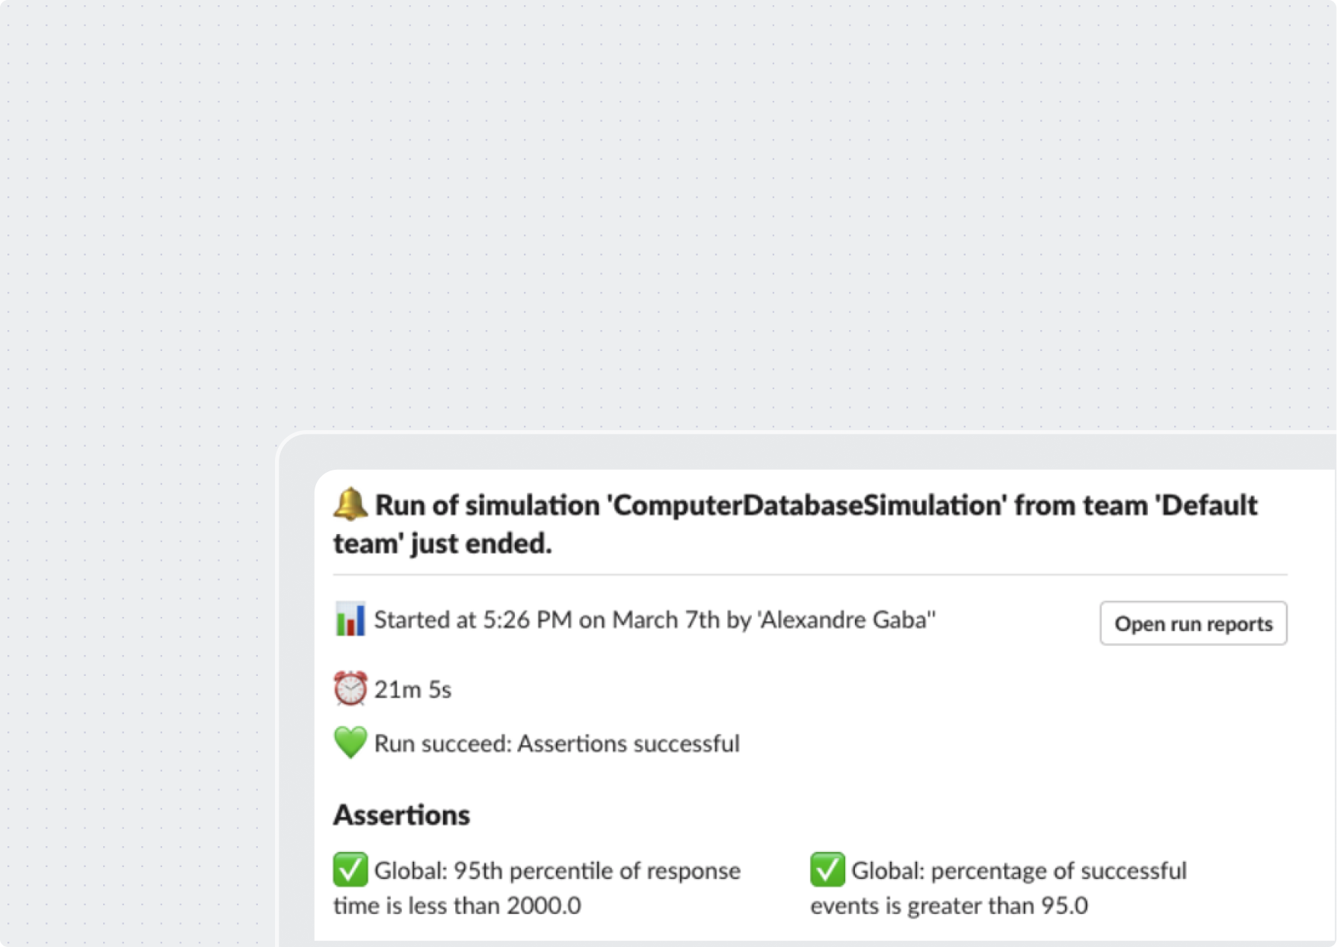Click the alarm clock duration icon
The image size is (1337, 947).
(x=350, y=689)
